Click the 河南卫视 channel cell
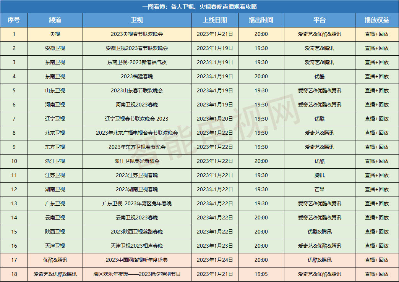 pyautogui.click(x=55, y=105)
